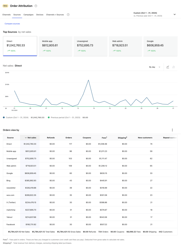Switch to line chart view icon
Image resolution: width=181 pixels, height=249 pixels.
pos(168,67)
